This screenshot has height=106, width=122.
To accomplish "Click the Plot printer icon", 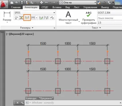I will pos(41,2).
